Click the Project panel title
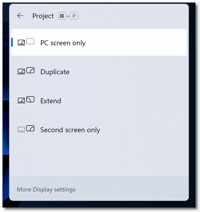This screenshot has width=200, height=212. [43, 16]
